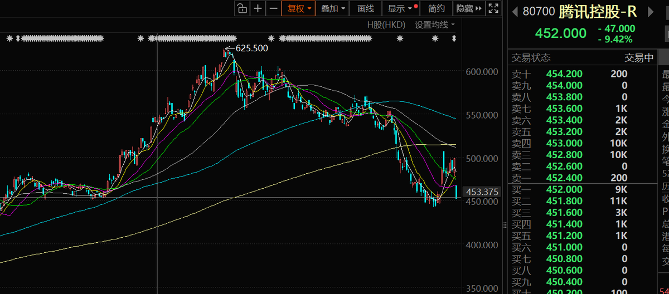Click the change percent -9.42%
This screenshot has height=294, width=669.
pos(615,40)
